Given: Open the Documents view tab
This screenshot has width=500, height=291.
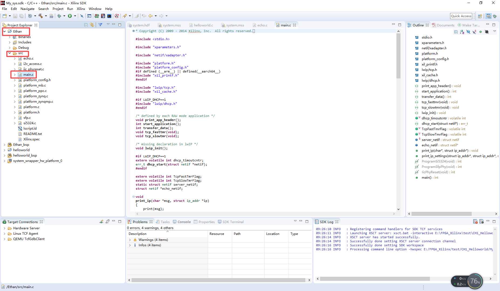Looking at the screenshot, I should tap(443, 25).
